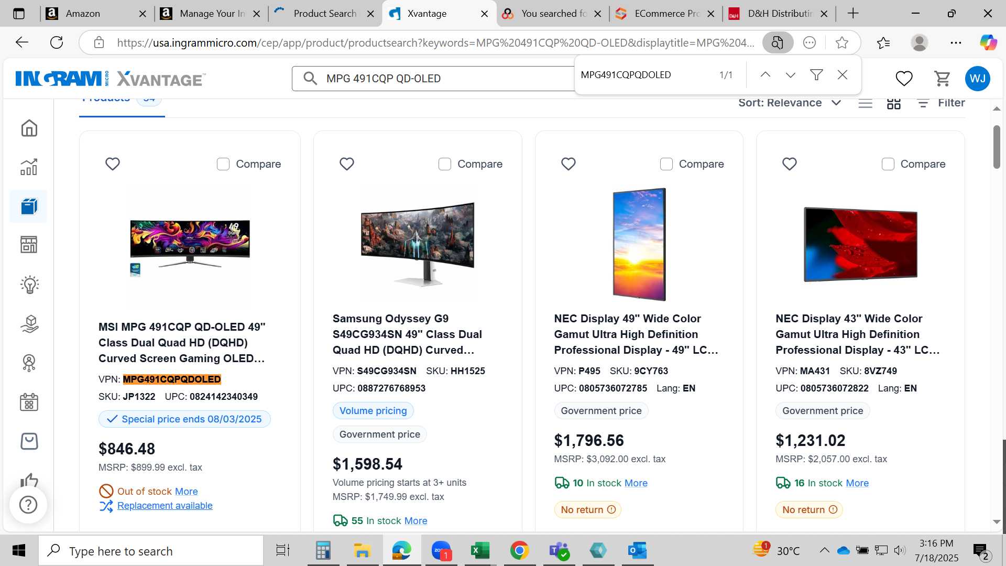Go to next find result

pyautogui.click(x=791, y=75)
